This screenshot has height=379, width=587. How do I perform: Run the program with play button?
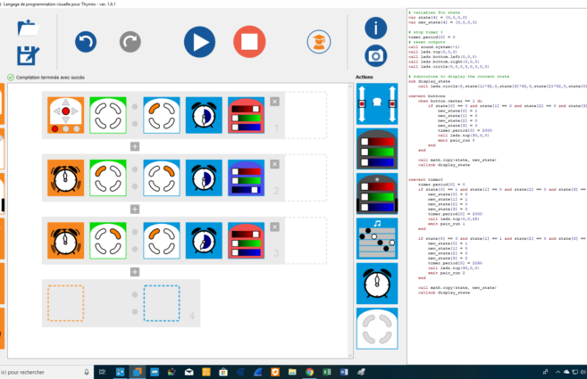click(199, 42)
